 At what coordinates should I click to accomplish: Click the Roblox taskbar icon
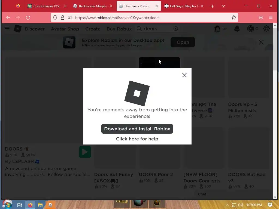pos(50,205)
